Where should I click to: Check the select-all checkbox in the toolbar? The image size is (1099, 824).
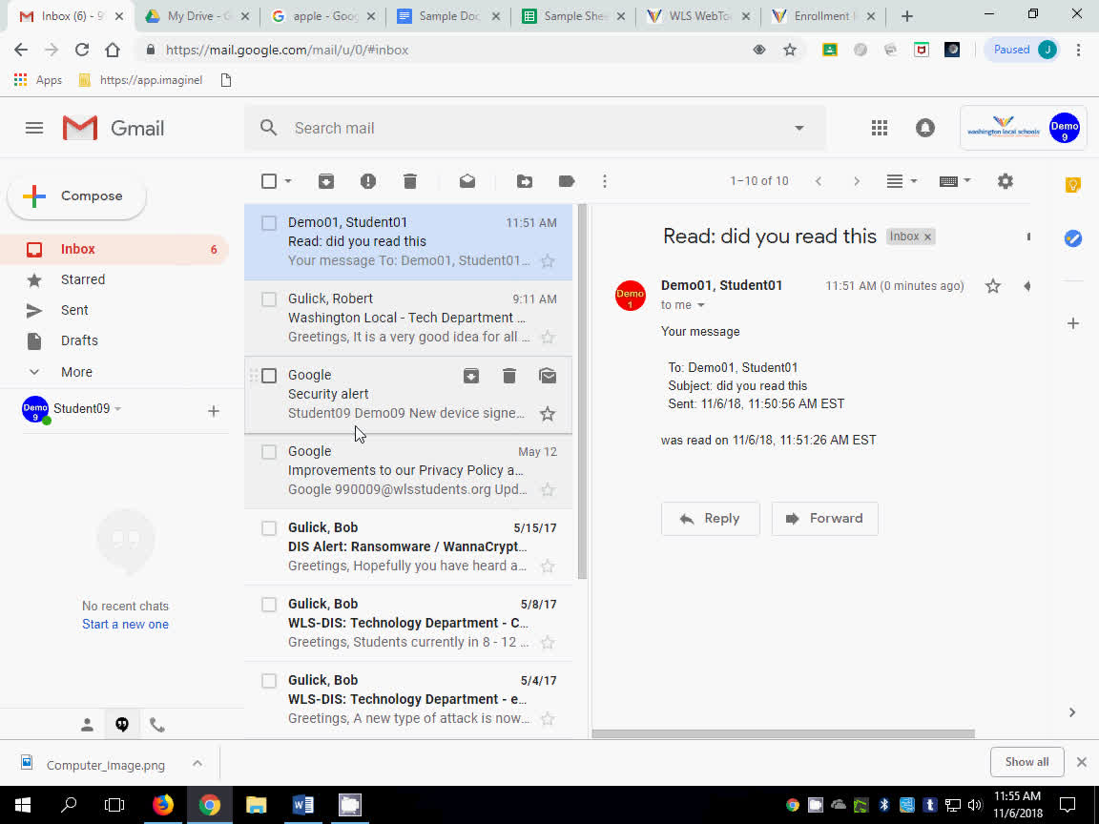[268, 180]
